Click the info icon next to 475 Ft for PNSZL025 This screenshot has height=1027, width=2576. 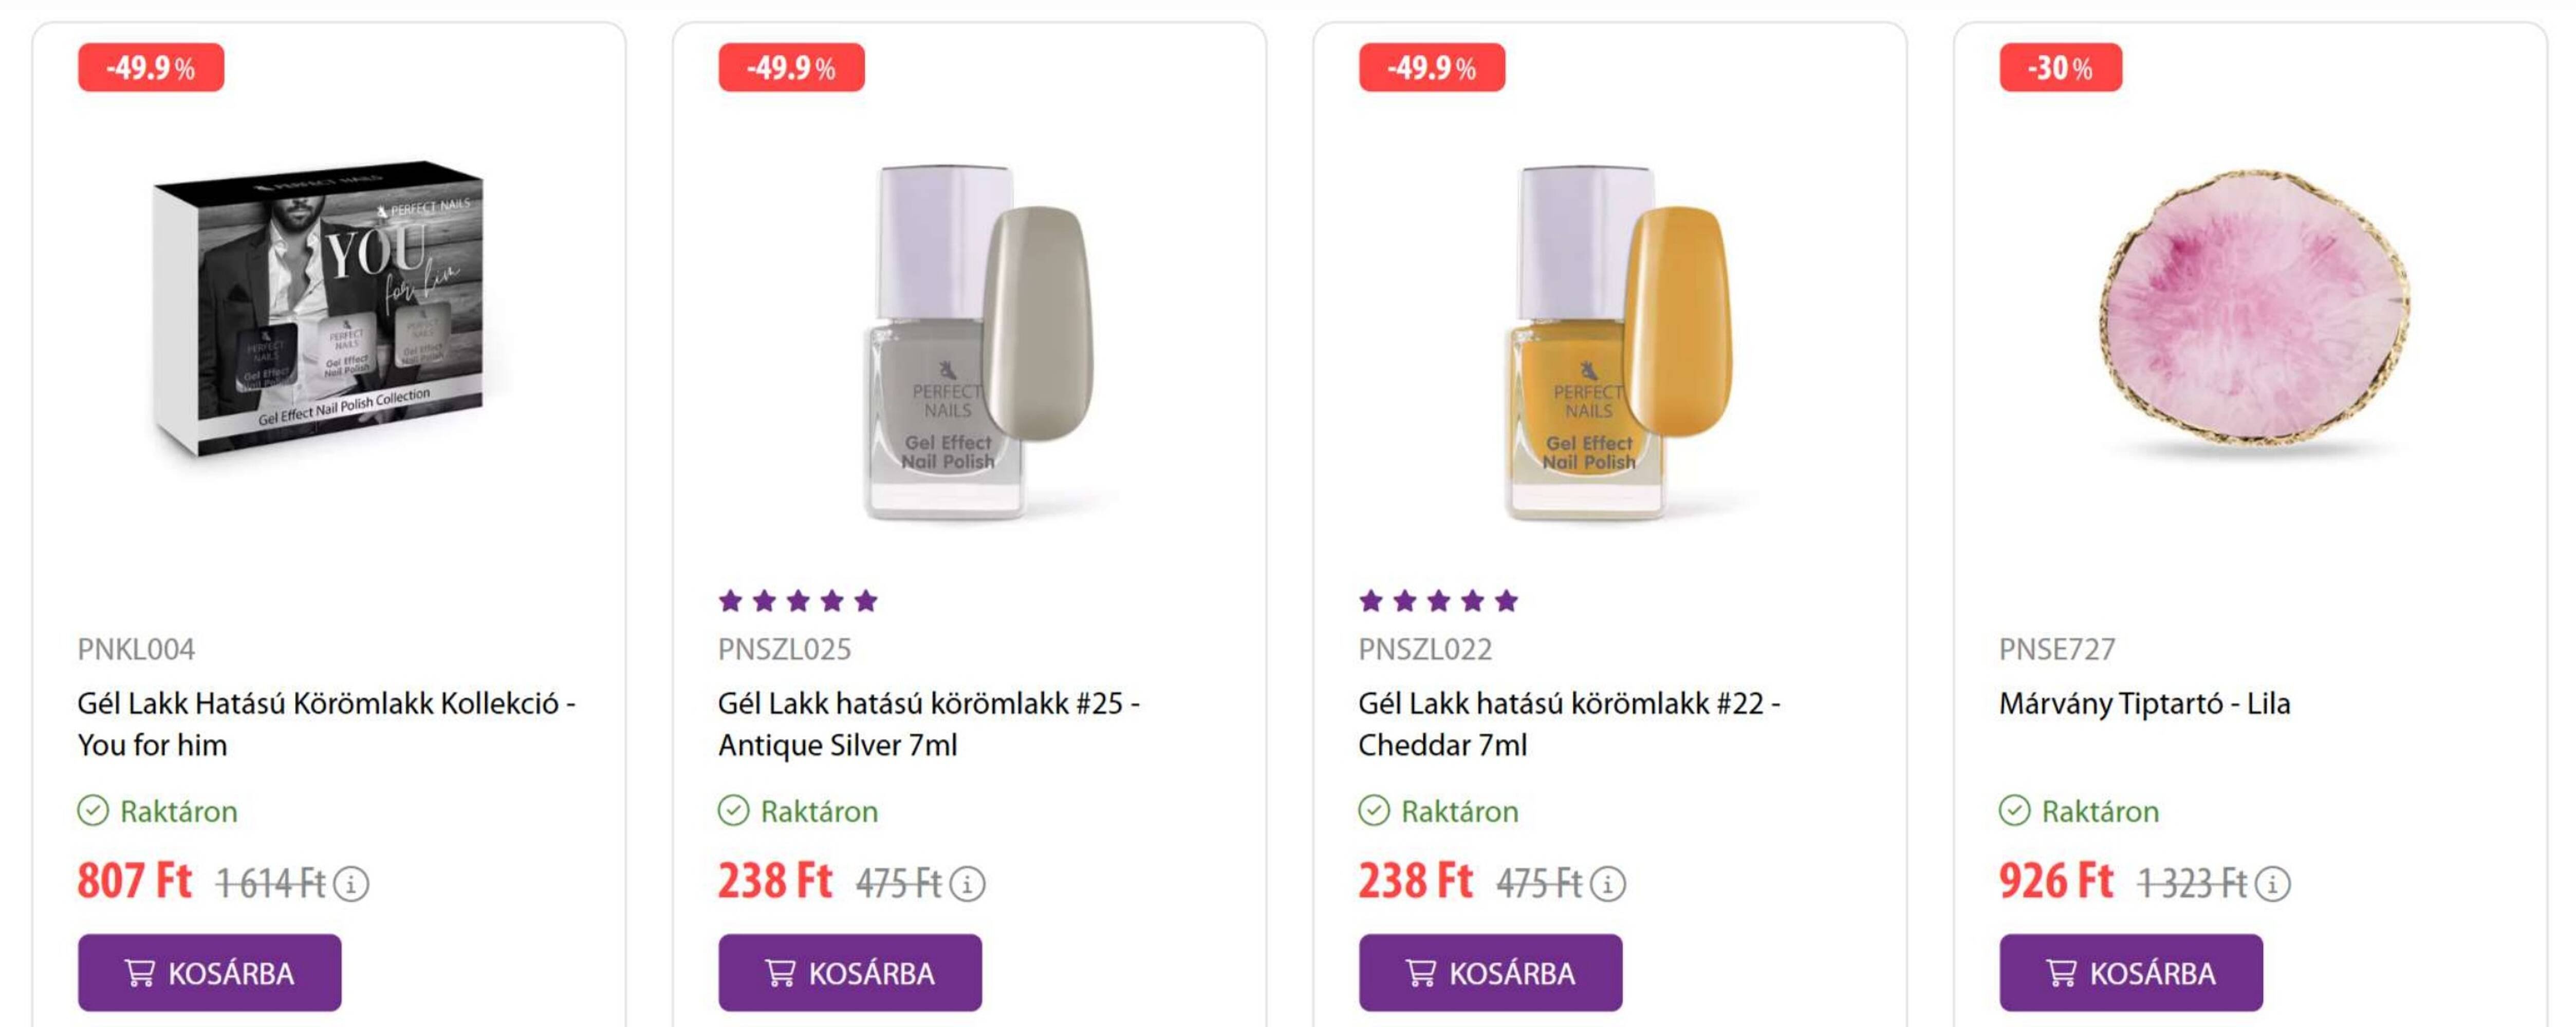tap(967, 884)
